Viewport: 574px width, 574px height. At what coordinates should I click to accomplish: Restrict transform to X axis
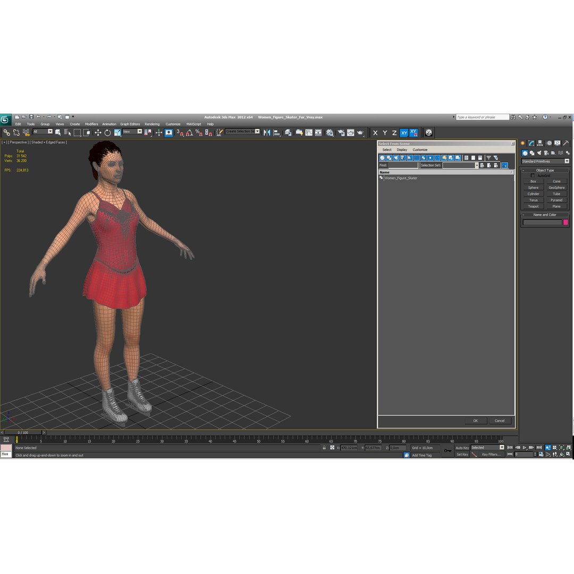[x=375, y=133]
